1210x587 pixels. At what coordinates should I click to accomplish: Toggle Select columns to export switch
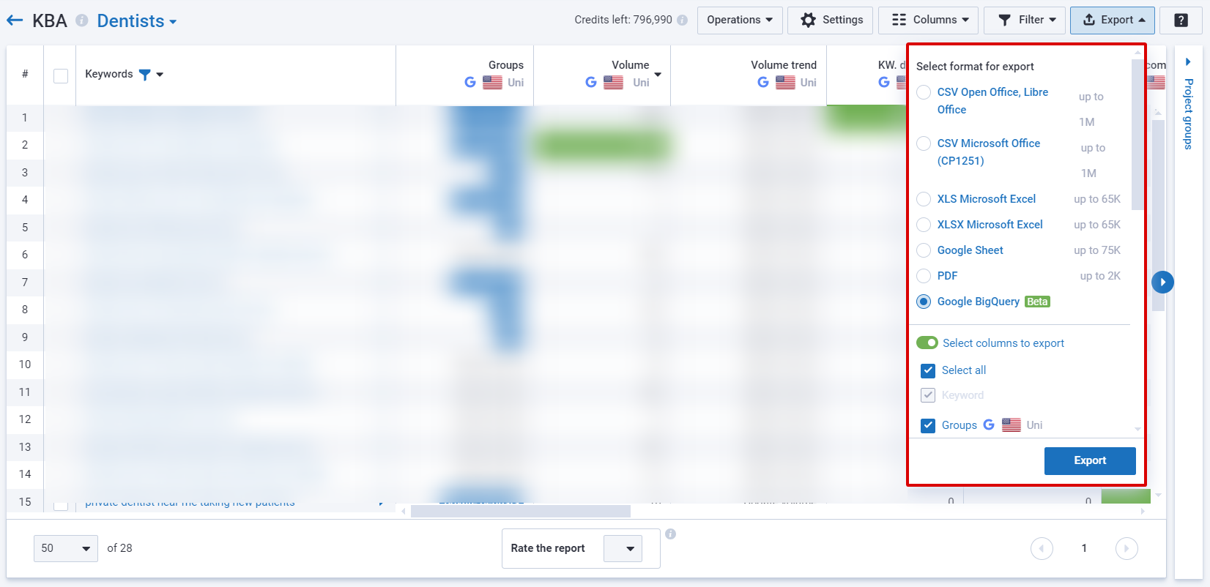927,343
